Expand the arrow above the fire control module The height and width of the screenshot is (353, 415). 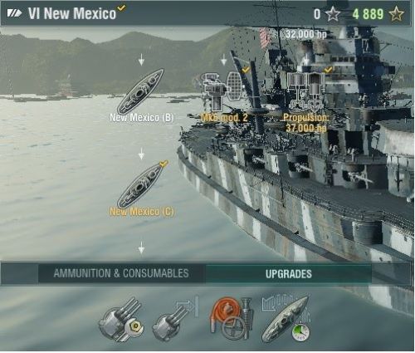[224, 60]
